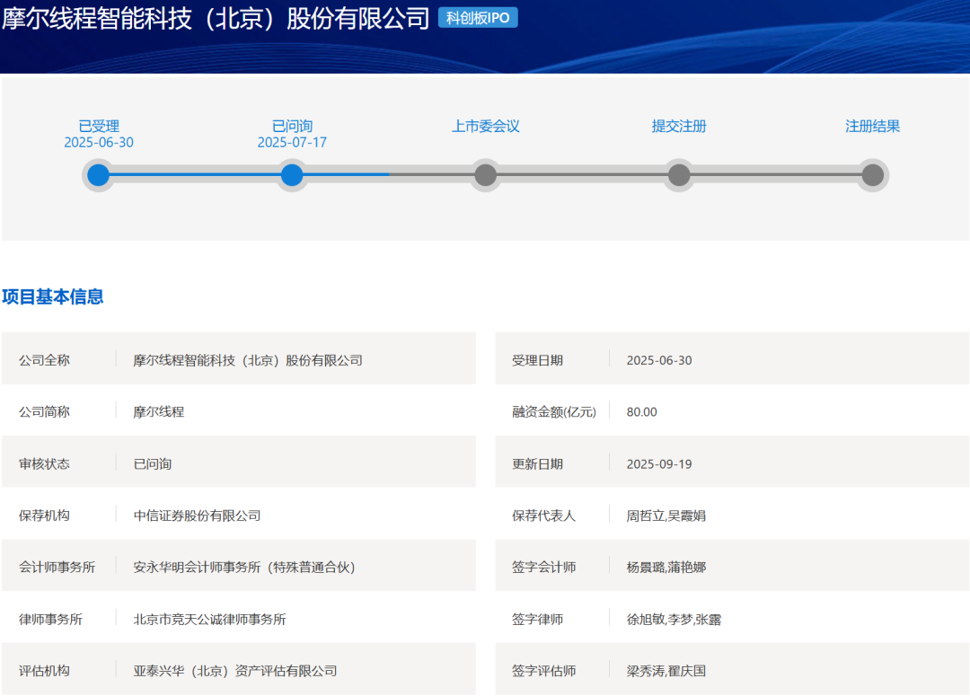
Task: Click the 已受理 stage label
Action: click(x=99, y=127)
